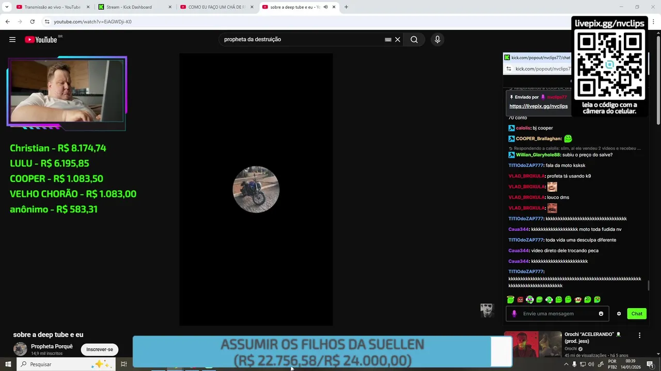Switch POR PTB2 keyboard language
Image resolution: width=661 pixels, height=371 pixels.
pyautogui.click(x=612, y=364)
